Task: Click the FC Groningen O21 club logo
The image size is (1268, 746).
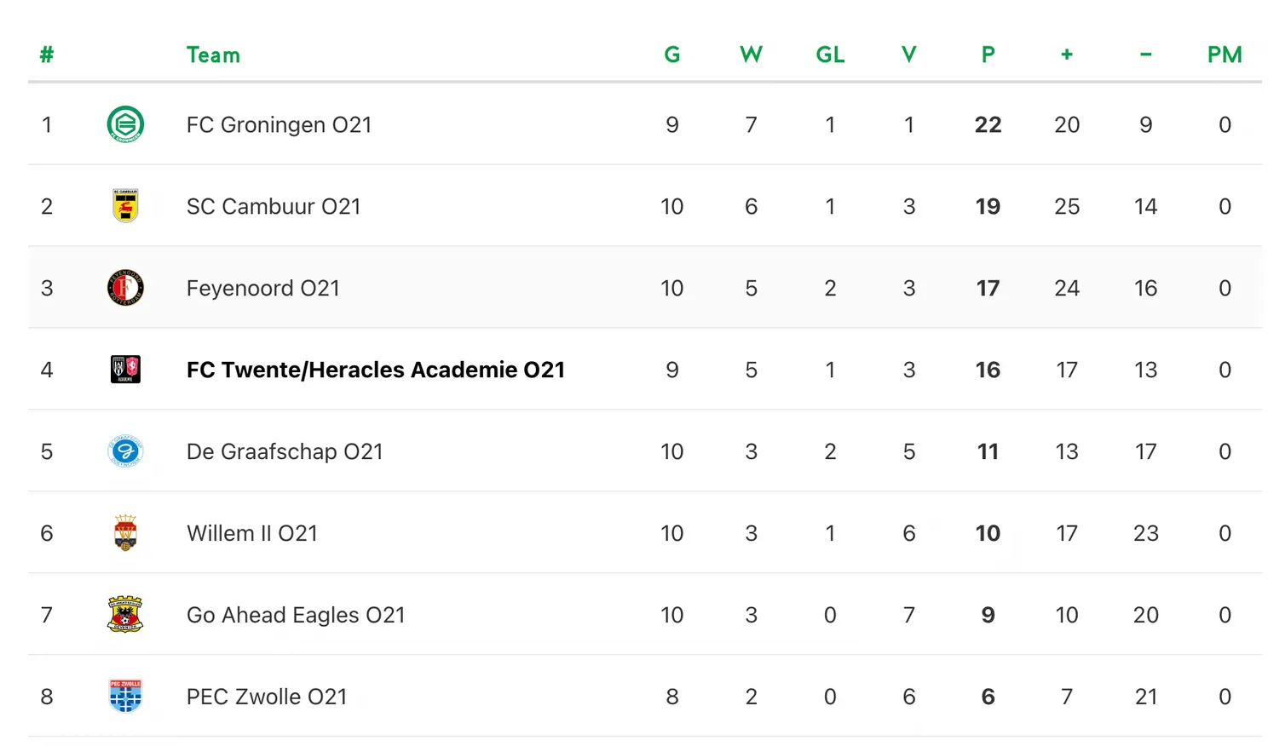Action: (x=125, y=124)
